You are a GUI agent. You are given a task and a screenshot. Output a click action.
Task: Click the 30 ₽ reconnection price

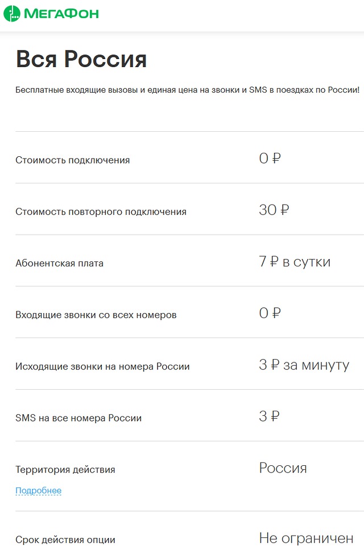click(274, 210)
